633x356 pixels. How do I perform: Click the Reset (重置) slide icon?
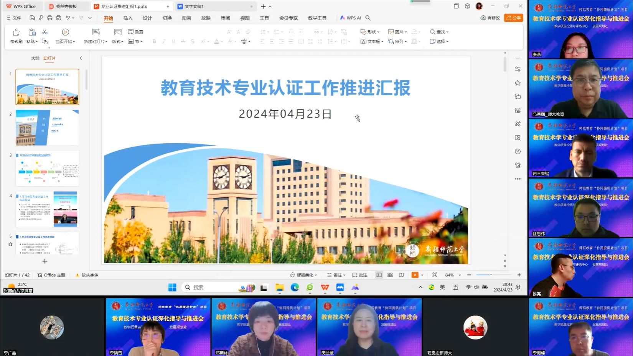tap(135, 32)
